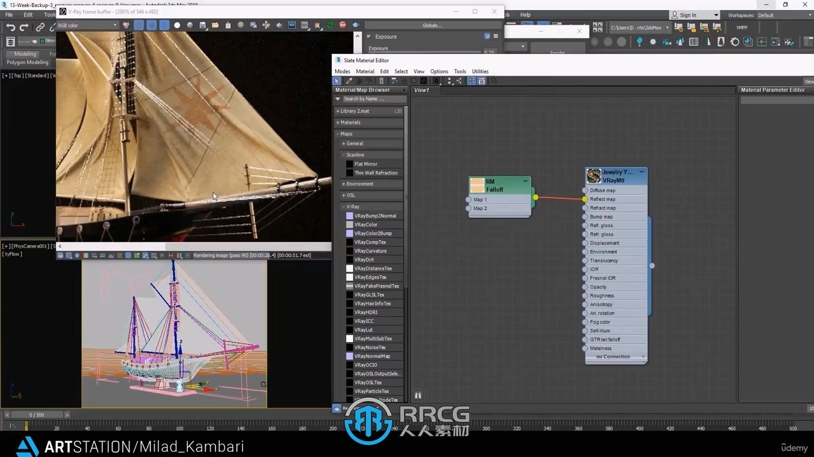Open the RGB color channel dropdown
The image size is (814, 457).
coord(88,25)
